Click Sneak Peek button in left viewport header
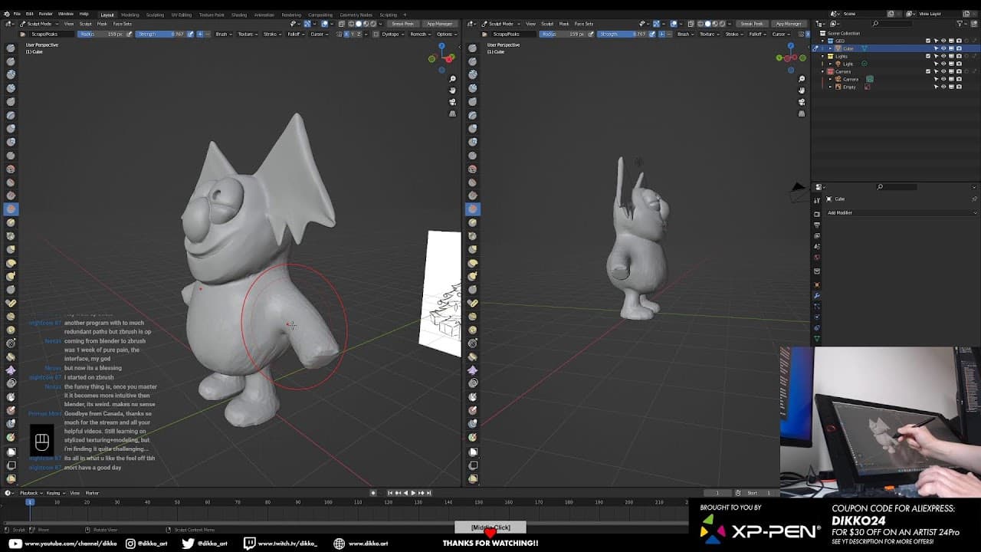The height and width of the screenshot is (552, 981). tap(402, 24)
